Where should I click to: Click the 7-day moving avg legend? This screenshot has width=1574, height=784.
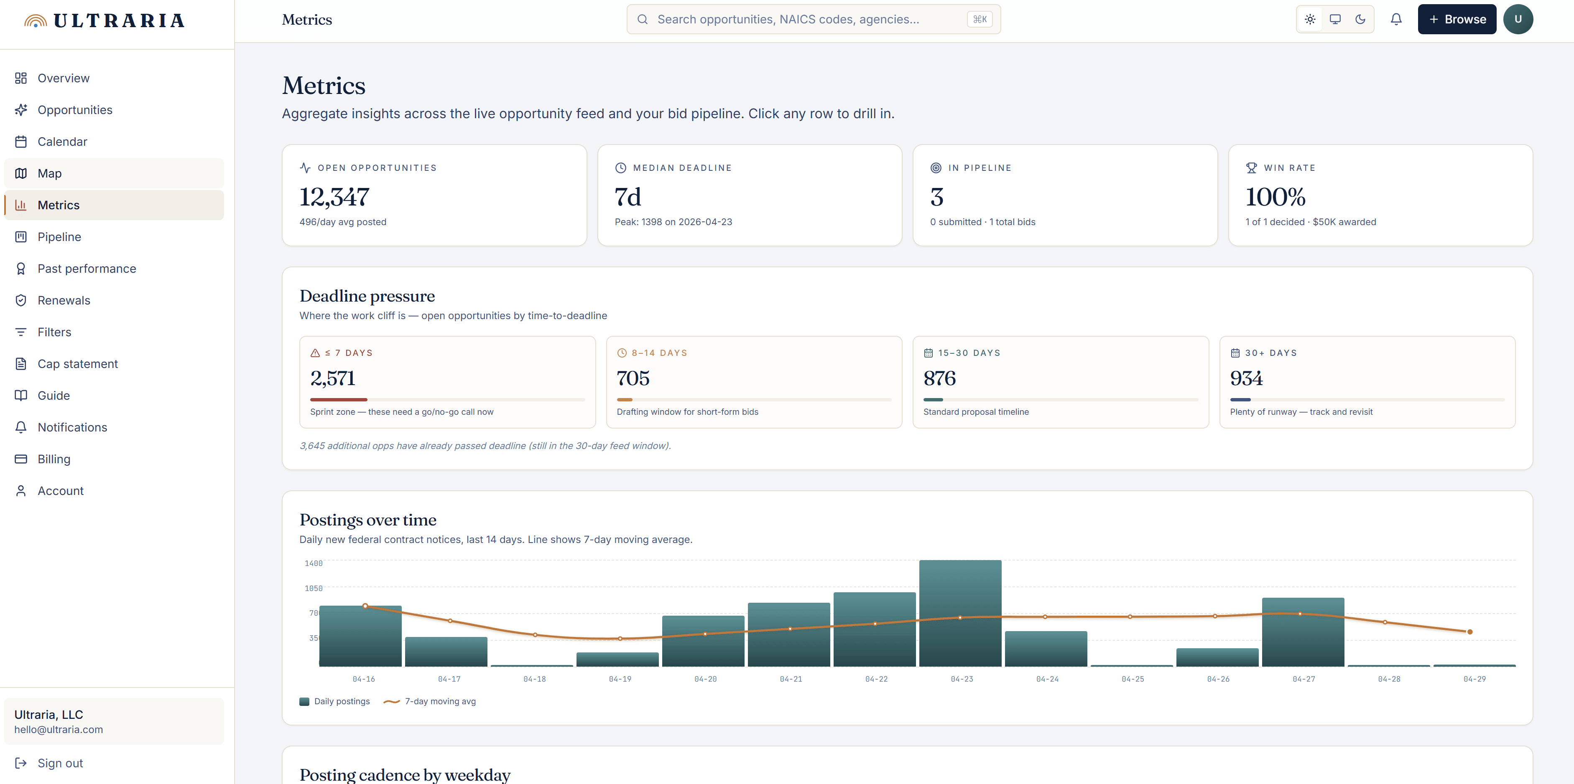429,702
